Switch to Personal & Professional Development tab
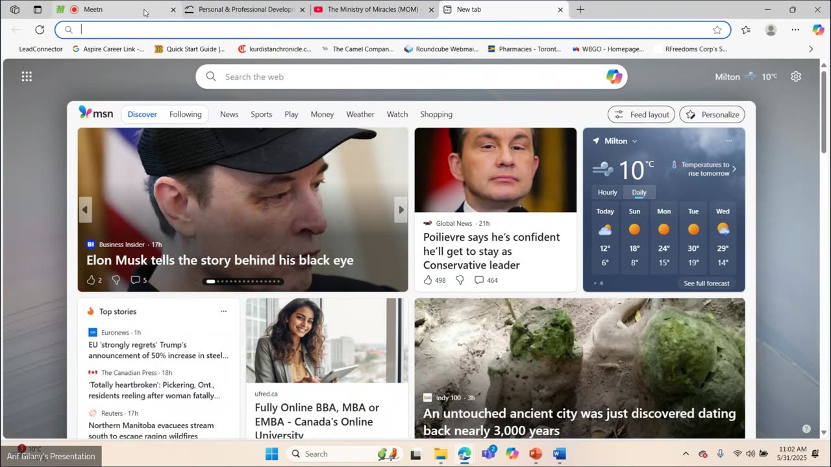This screenshot has height=467, width=831. (245, 10)
